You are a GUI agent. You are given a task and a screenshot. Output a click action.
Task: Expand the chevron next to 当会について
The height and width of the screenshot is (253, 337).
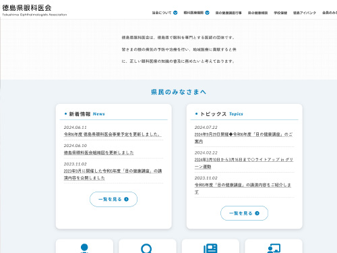(175, 13)
